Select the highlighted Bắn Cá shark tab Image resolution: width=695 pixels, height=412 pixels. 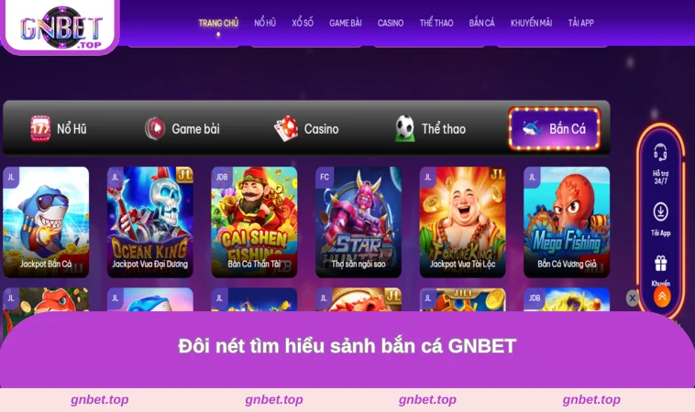click(555, 129)
